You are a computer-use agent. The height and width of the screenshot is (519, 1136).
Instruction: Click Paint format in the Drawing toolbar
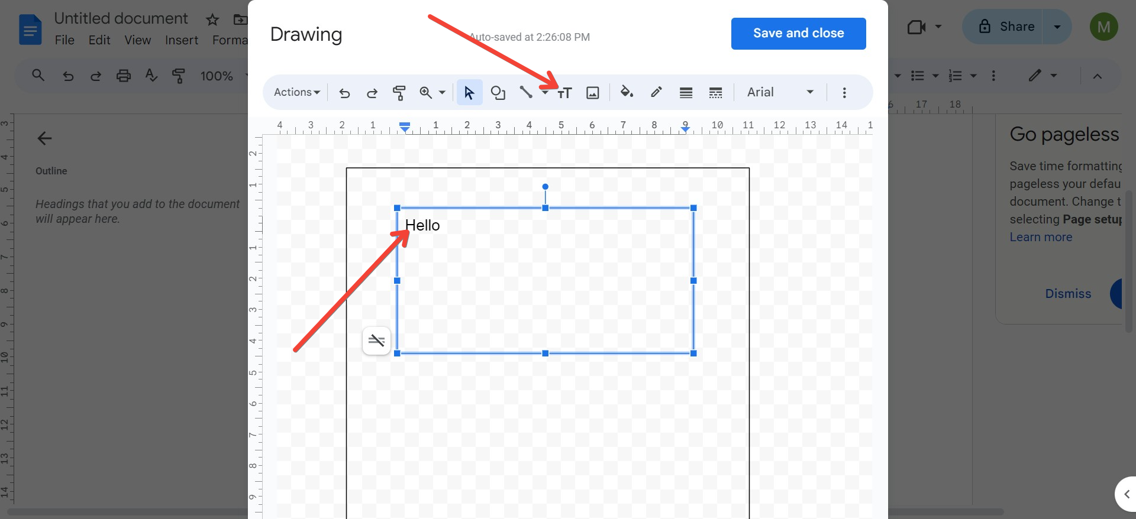click(399, 93)
